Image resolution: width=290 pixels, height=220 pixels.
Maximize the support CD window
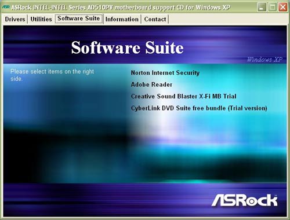coord(272,8)
